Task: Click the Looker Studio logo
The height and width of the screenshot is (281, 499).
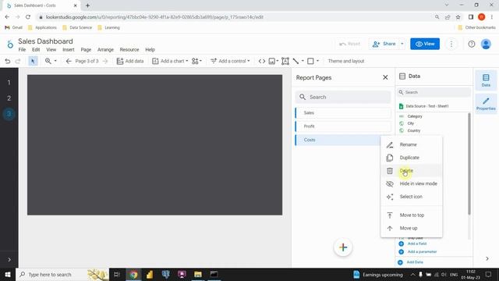Action: tap(10, 44)
